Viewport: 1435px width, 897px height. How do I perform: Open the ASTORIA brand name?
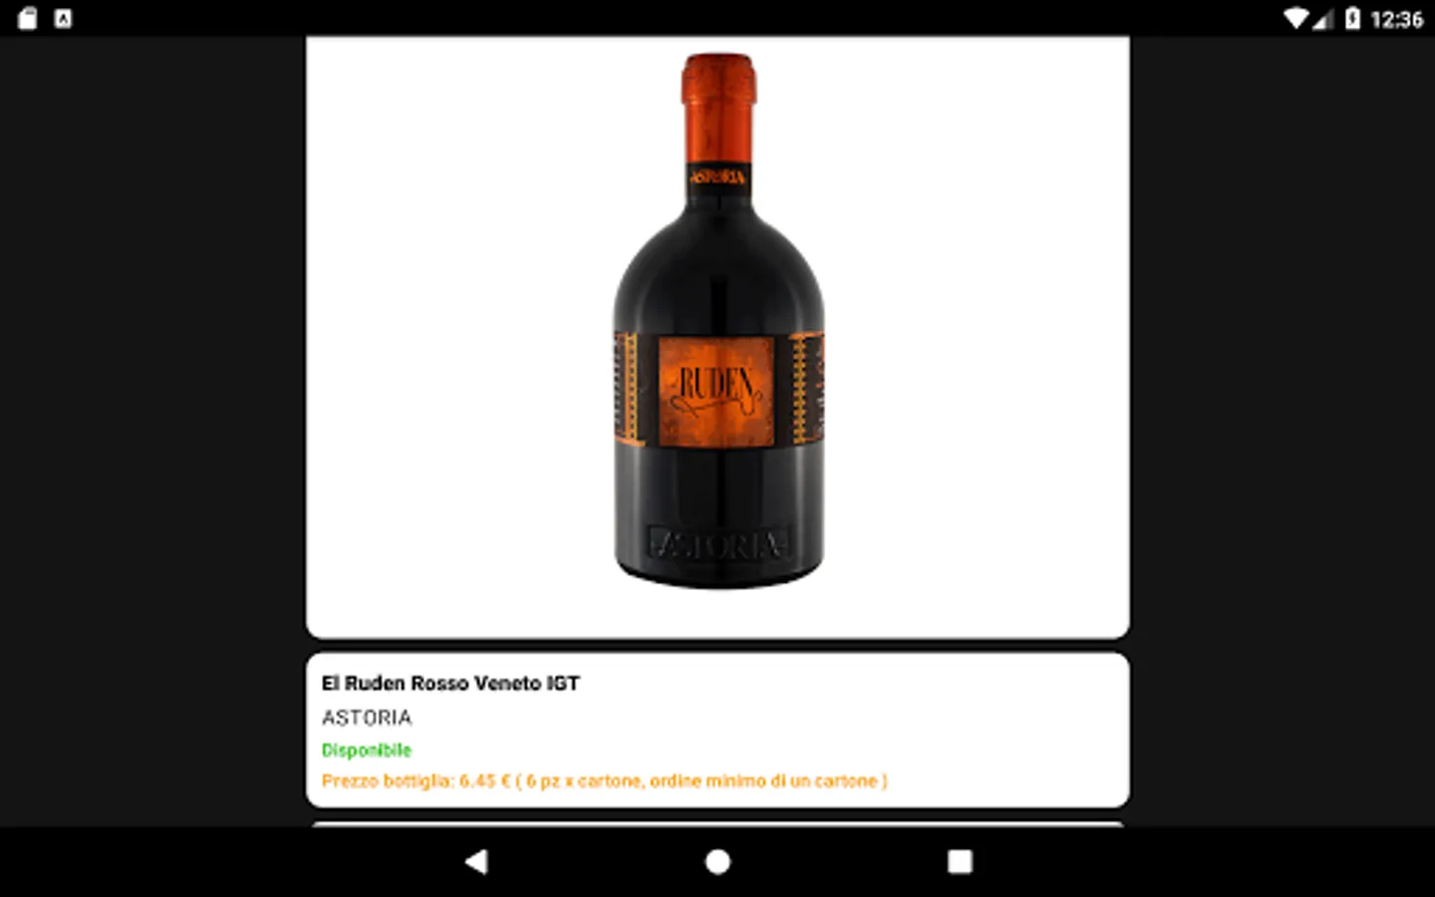coord(367,718)
